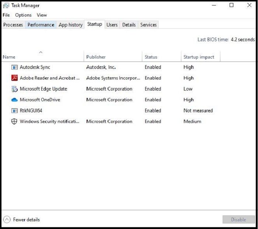
Task: Sort list by Name column header
Action: pyautogui.click(x=9, y=57)
